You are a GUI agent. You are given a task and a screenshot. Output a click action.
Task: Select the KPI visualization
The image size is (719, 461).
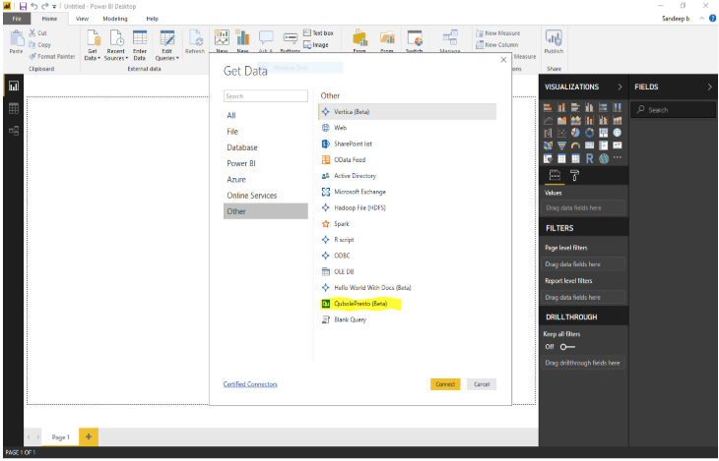pos(618,145)
